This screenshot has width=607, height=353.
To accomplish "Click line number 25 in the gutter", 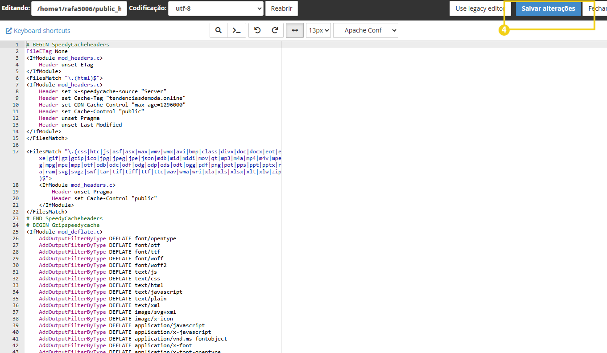I will point(16,232).
